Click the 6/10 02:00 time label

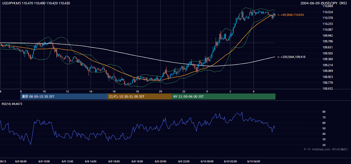tap(230, 162)
